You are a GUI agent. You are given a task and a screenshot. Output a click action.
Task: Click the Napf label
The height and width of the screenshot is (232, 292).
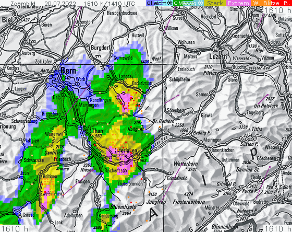pos(156,59)
